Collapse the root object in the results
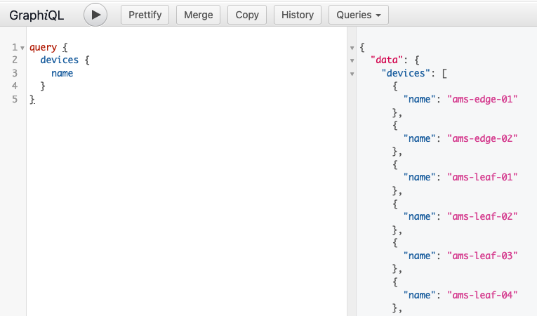The image size is (537, 316). (x=352, y=48)
